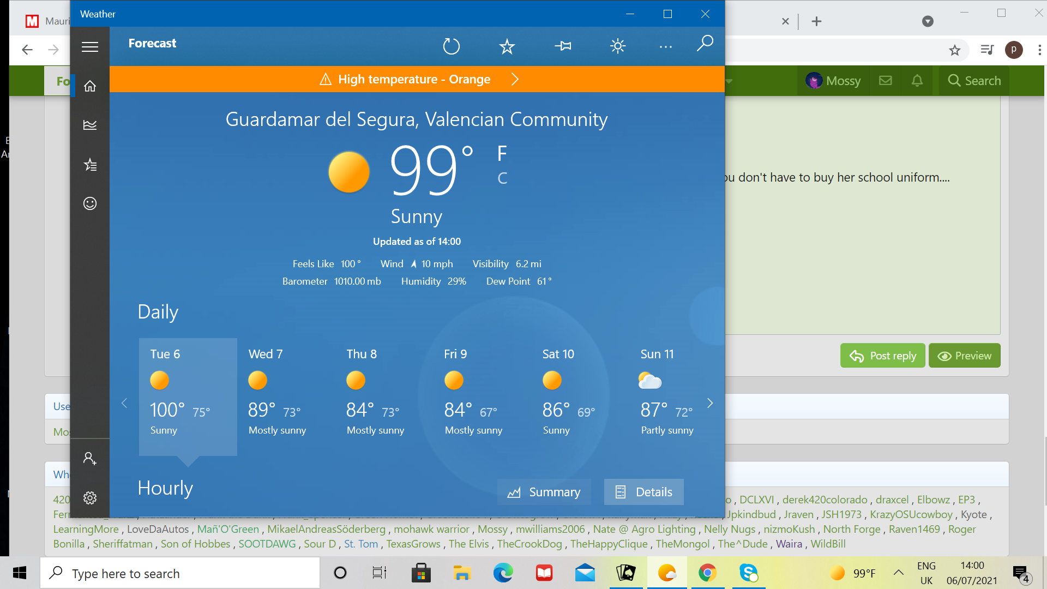Open Favorites list icon in Weather sidebar
This screenshot has width=1047, height=589.
coord(90,165)
